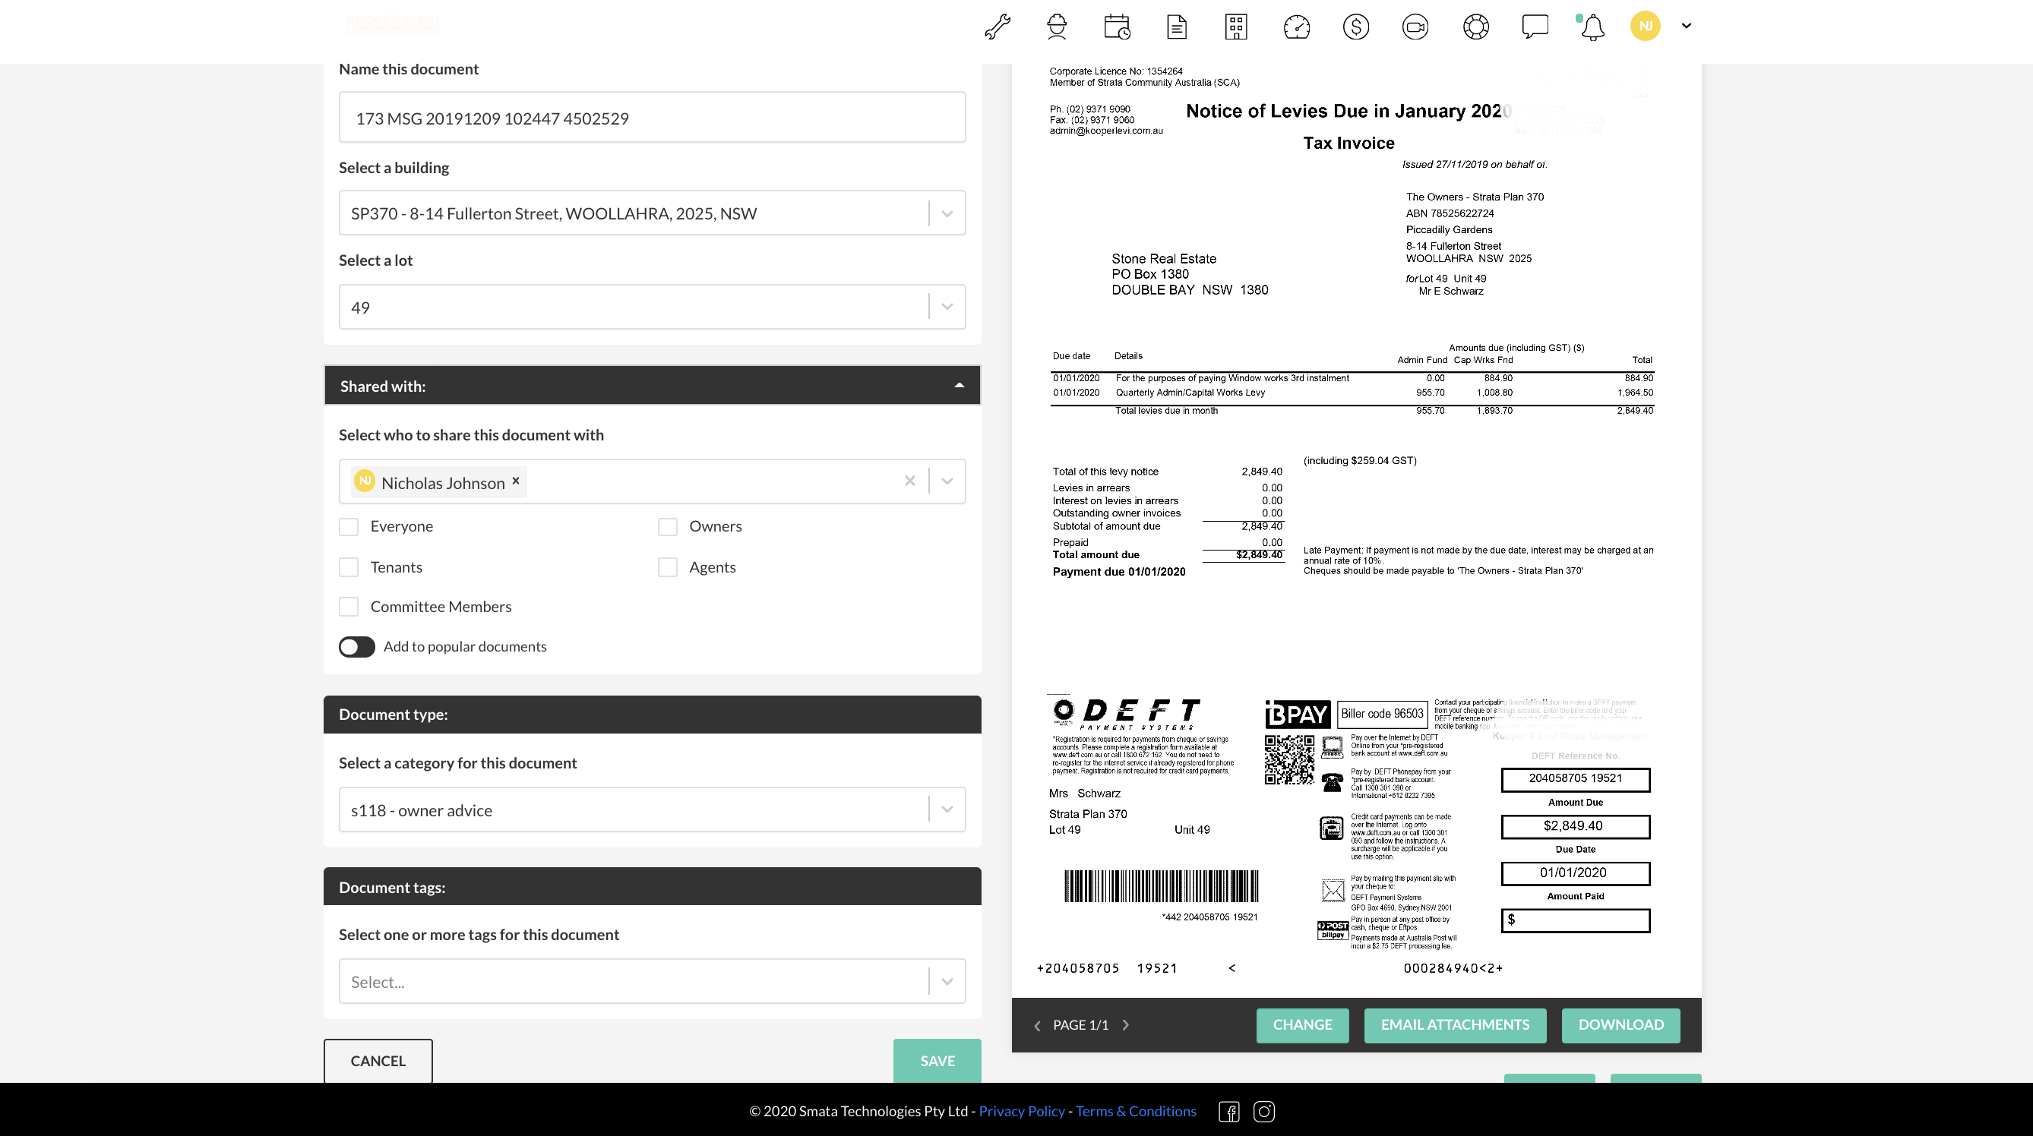Go to next page in viewer
Viewport: 2033px width, 1136px height.
point(1125,1026)
